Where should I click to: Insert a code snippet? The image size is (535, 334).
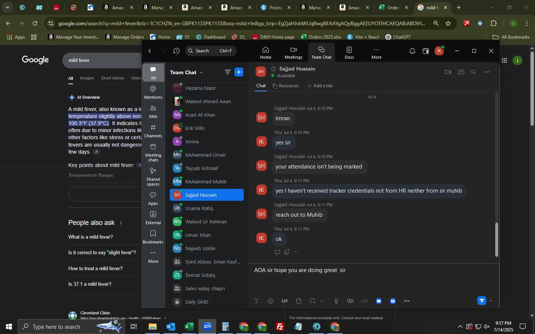364,301
